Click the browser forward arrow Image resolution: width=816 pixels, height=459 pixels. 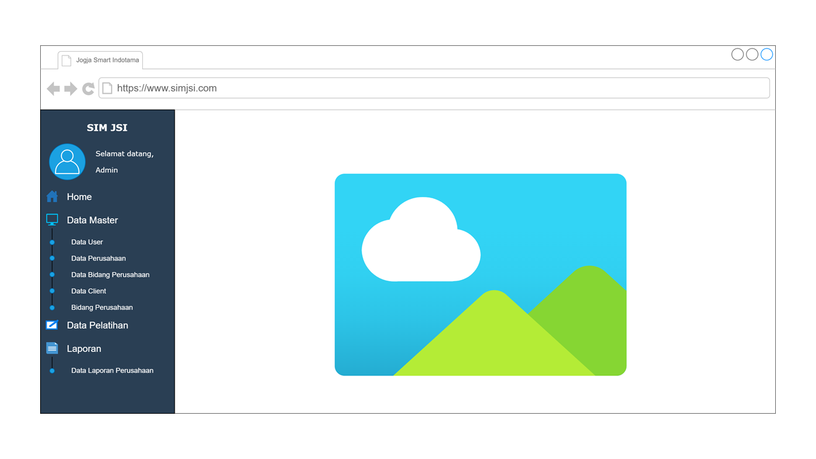point(71,89)
